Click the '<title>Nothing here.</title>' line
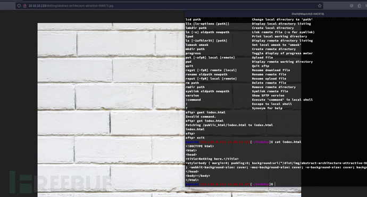Viewport: 367px width, 197px height. point(212,159)
